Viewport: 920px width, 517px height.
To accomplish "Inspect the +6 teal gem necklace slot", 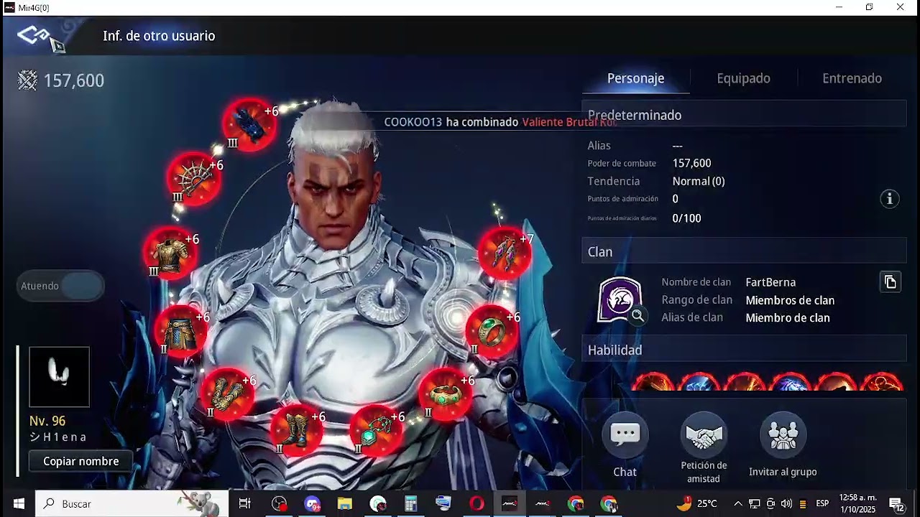I will (375, 430).
